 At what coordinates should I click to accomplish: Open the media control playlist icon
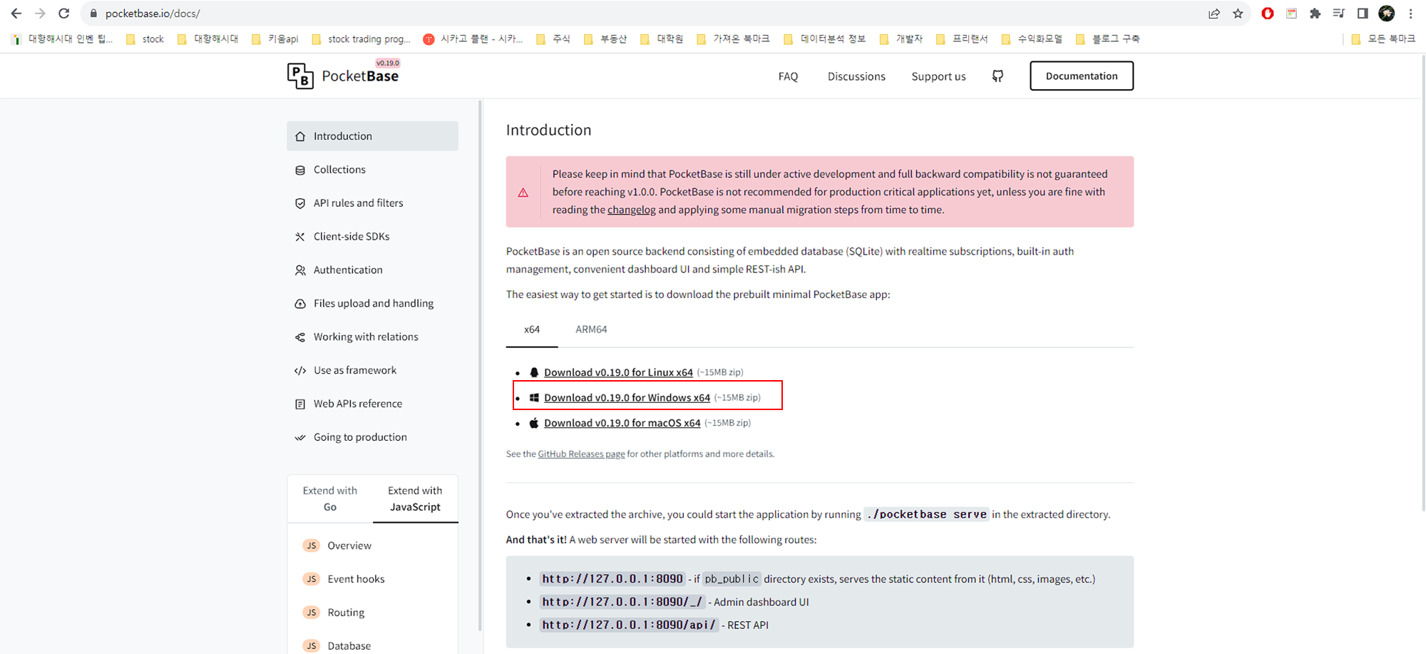tap(1338, 14)
